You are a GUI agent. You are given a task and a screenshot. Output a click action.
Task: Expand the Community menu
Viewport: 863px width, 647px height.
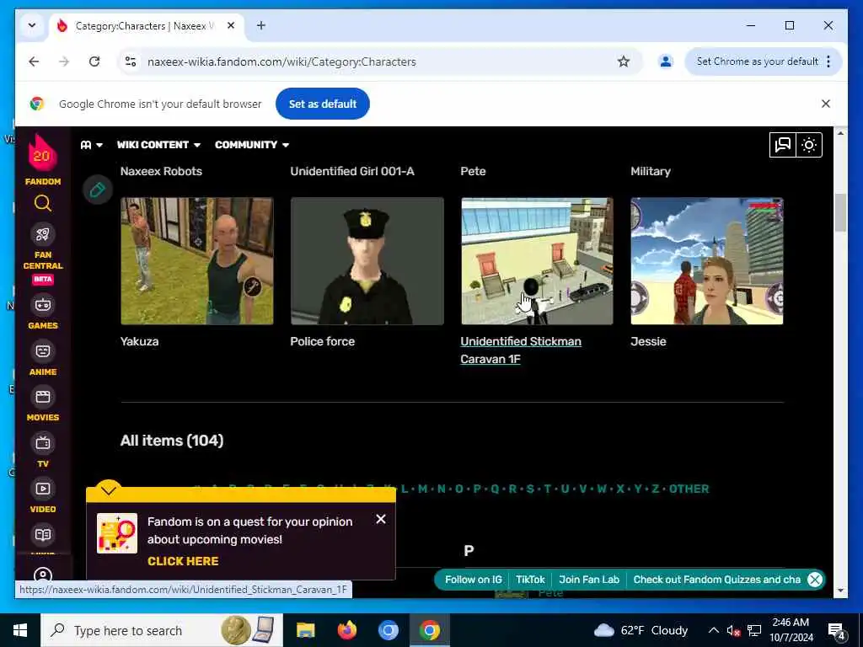point(252,145)
